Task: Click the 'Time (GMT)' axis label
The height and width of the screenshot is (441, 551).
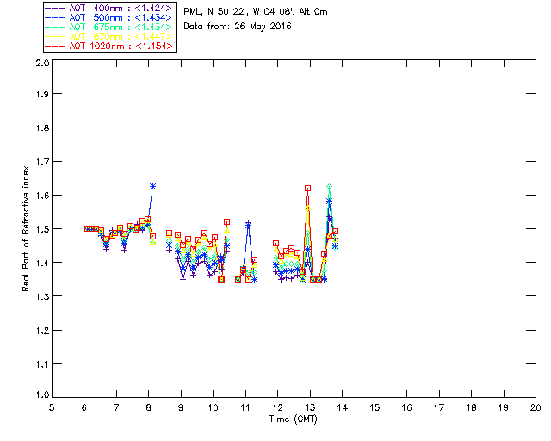Action: coord(293,419)
